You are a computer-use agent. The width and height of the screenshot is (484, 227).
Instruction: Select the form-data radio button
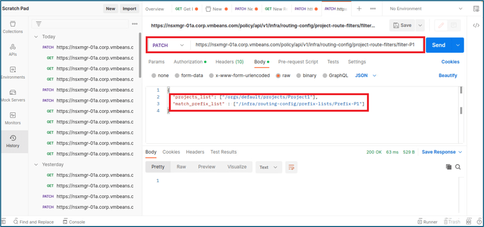[177, 76]
